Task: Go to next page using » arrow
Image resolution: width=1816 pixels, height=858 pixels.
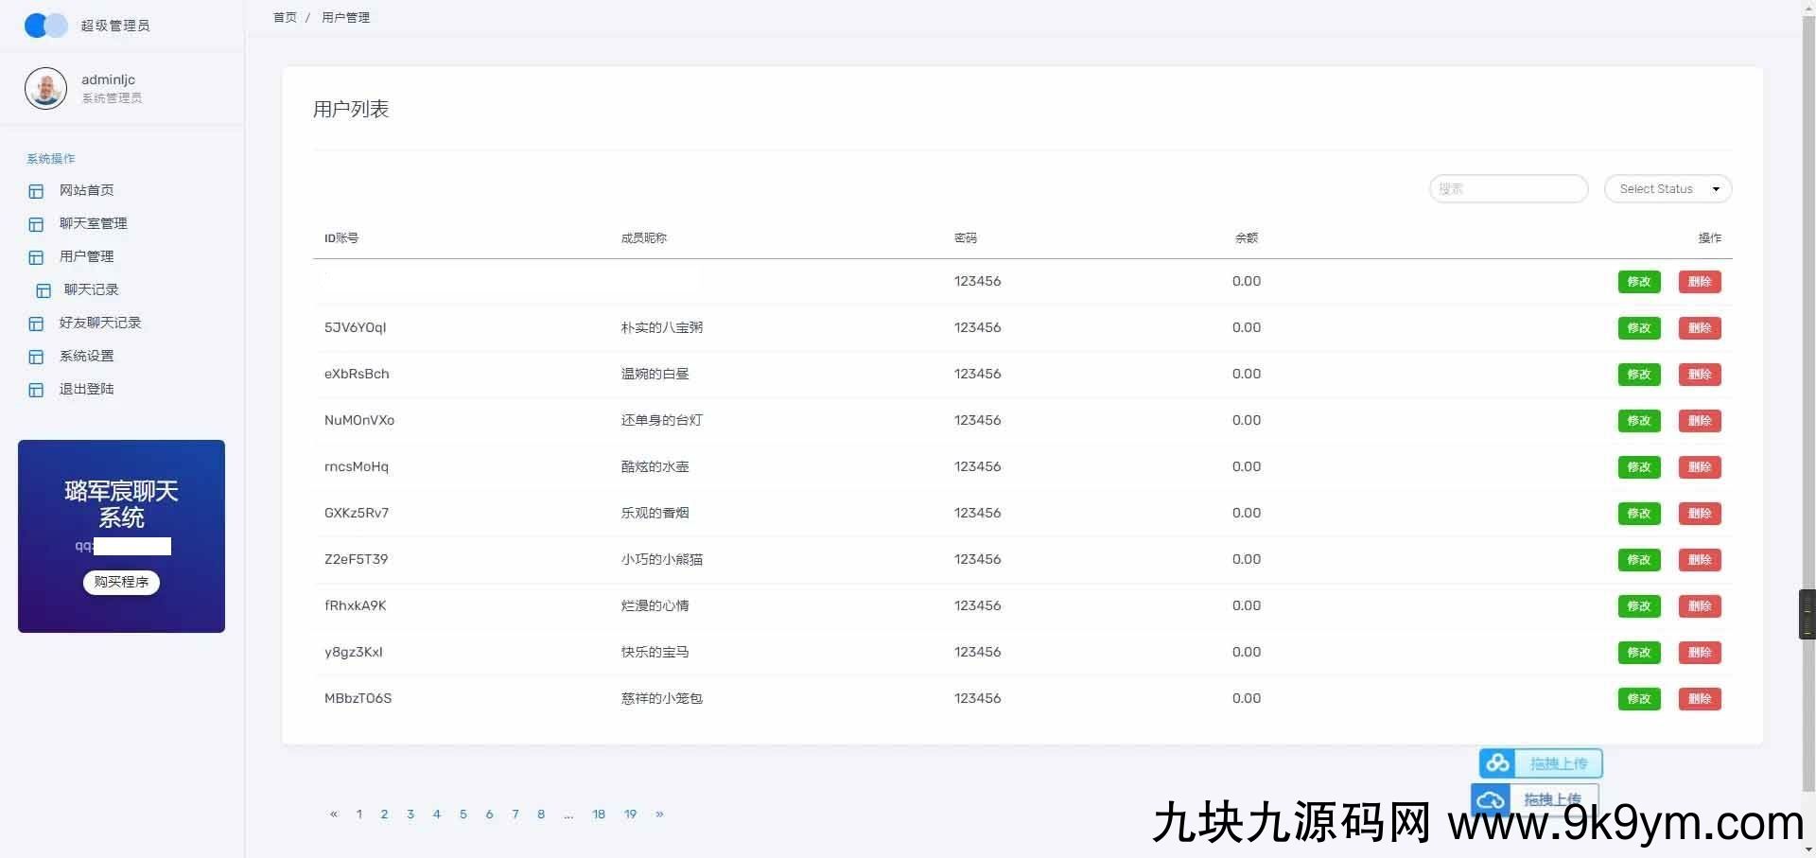Action: [659, 814]
